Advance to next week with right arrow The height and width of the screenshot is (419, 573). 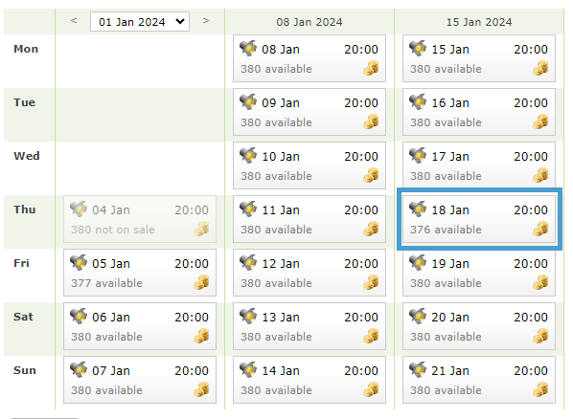click(x=206, y=21)
